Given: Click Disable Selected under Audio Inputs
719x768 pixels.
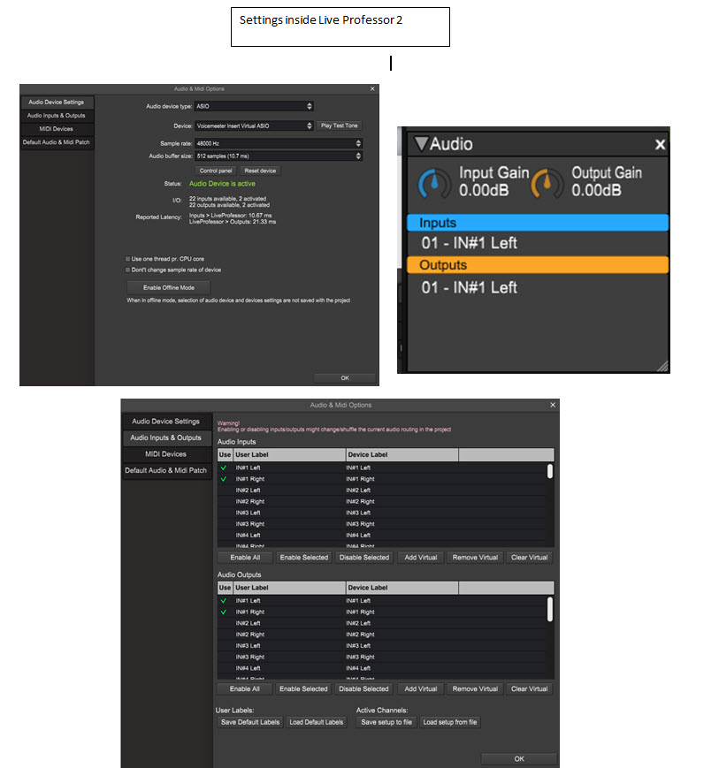Looking at the screenshot, I should pos(364,558).
